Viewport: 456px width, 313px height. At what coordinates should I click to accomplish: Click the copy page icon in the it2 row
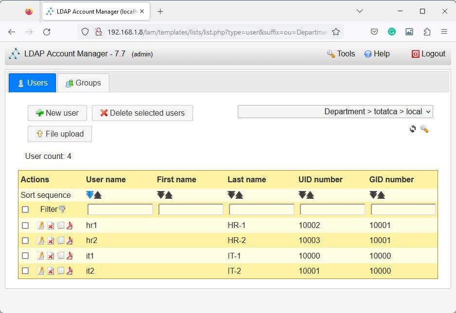click(x=60, y=271)
